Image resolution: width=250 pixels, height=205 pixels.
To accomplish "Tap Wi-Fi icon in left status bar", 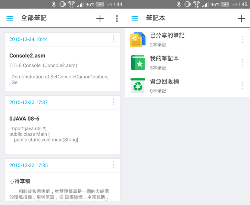I will (x=71, y=4).
